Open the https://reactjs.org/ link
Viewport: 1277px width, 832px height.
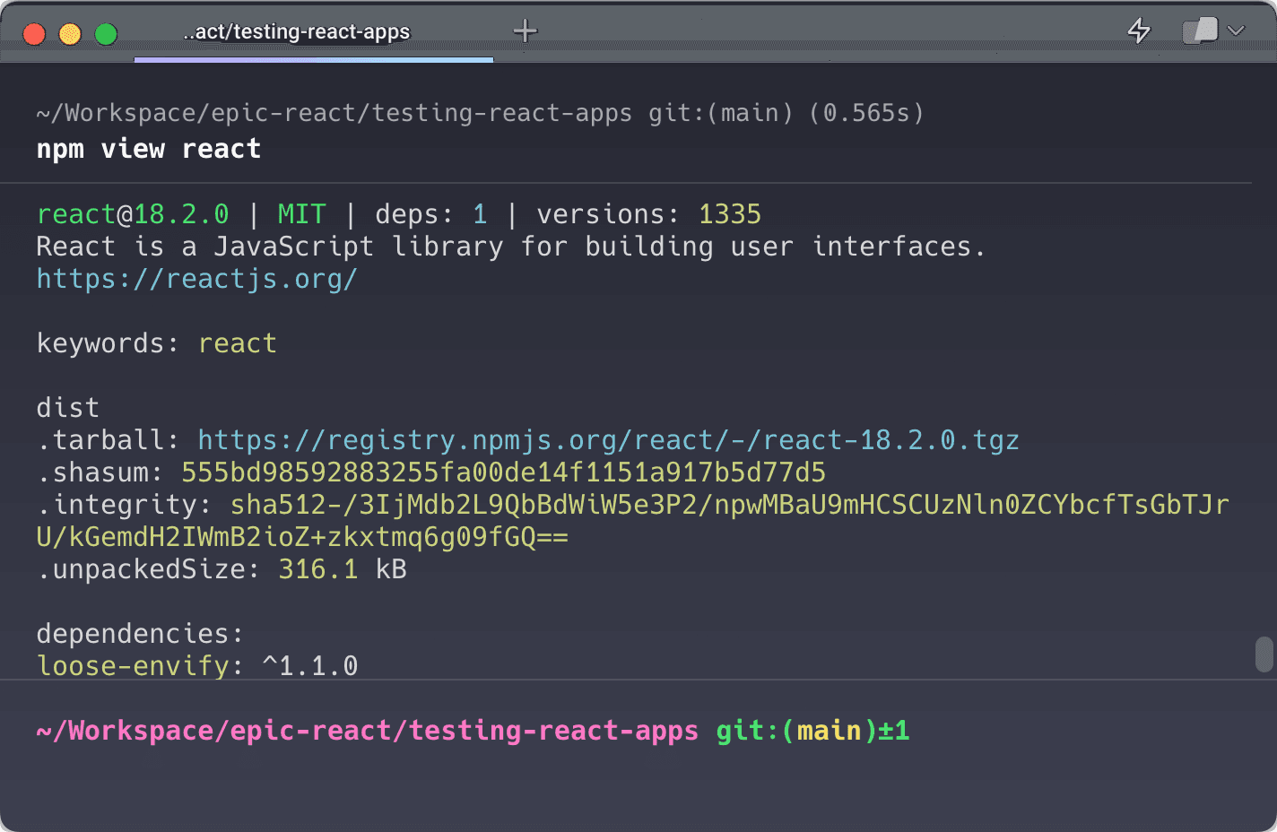point(196,279)
